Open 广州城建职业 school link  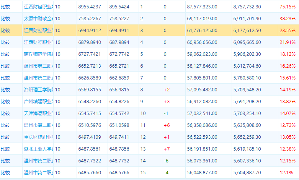(x=38, y=101)
